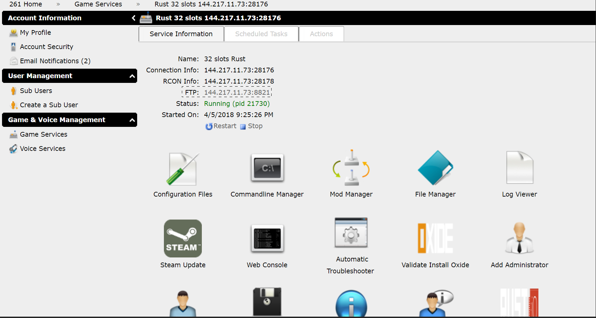596x318 pixels.
Task: Select Create a Sub User link
Action: point(49,105)
